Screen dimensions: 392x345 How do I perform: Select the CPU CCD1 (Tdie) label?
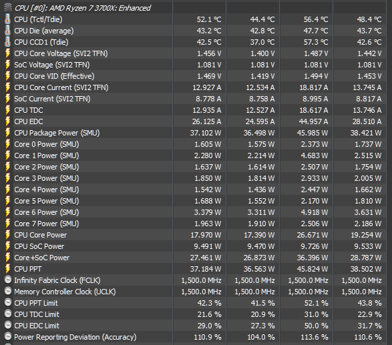point(41,42)
